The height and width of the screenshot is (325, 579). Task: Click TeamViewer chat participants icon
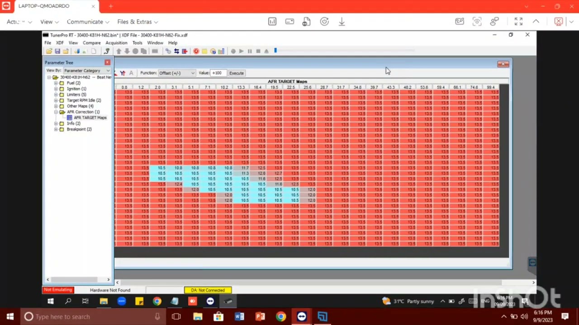point(494,22)
